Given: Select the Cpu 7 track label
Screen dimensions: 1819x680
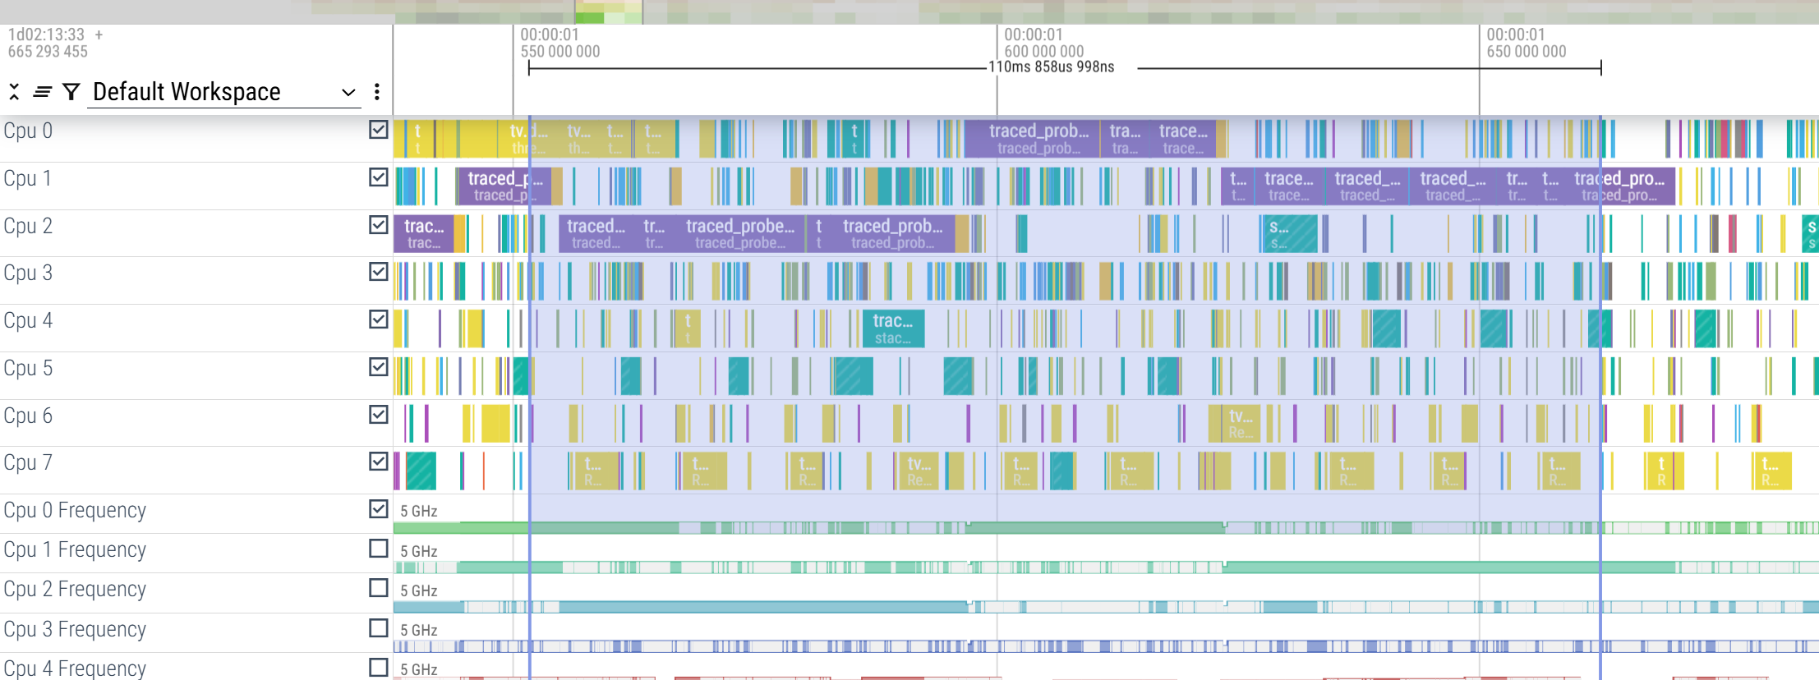Looking at the screenshot, I should click(x=28, y=463).
